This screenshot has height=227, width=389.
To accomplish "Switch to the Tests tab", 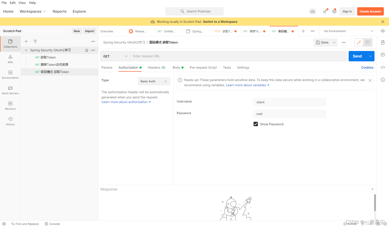I will coord(227,68).
